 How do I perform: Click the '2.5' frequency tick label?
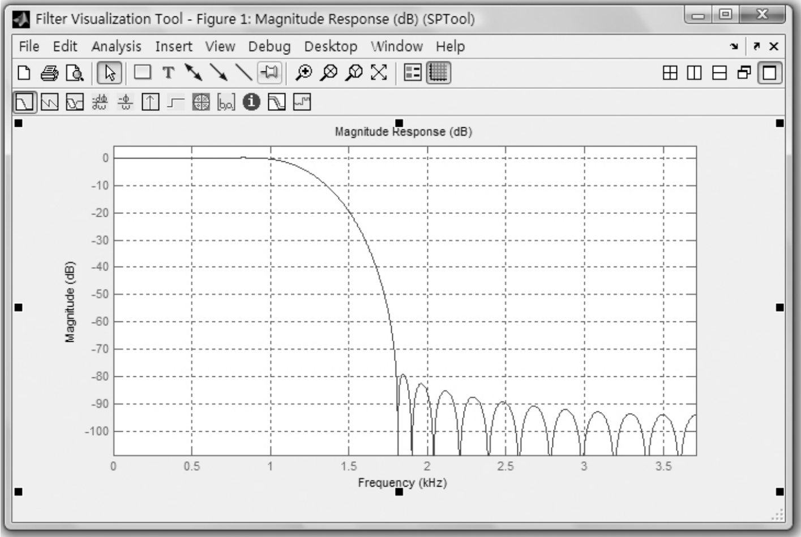pos(506,466)
